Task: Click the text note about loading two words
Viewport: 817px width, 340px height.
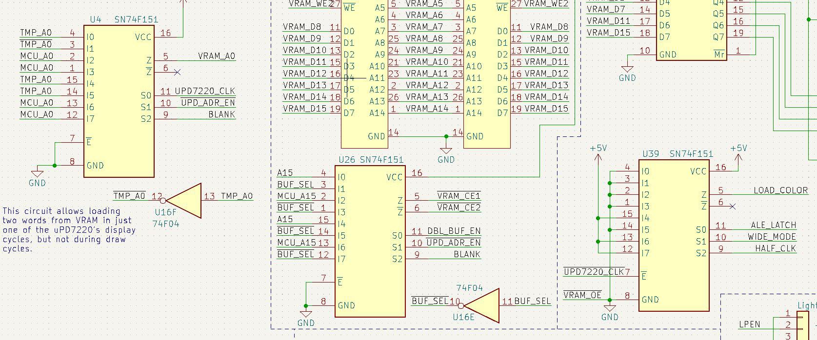Action: (69, 229)
